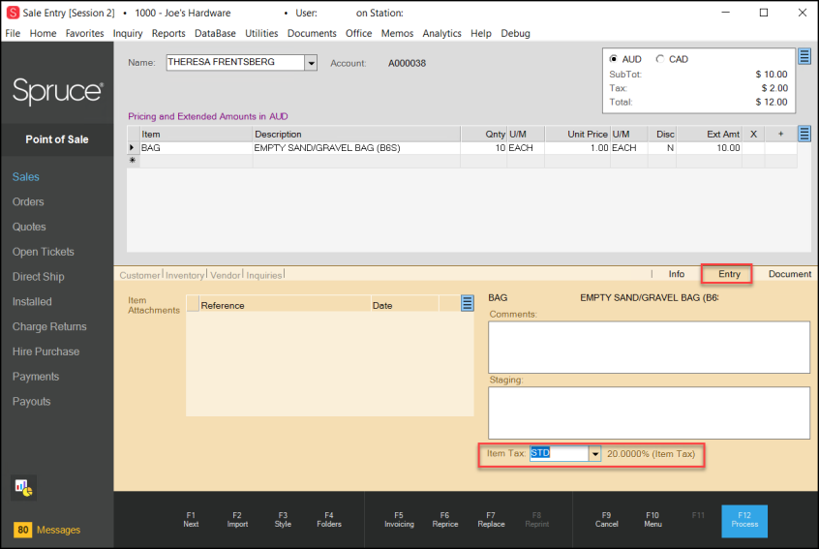Open the File menu

[x=13, y=34]
